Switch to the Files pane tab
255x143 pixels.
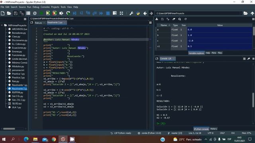click(x=220, y=53)
